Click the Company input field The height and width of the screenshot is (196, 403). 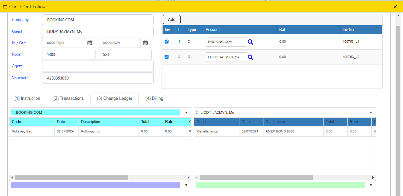click(98, 20)
